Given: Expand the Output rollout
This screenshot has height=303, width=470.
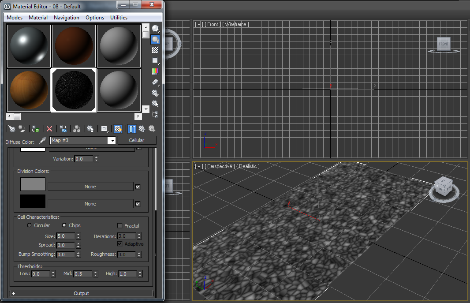Looking at the screenshot, I should [x=82, y=293].
